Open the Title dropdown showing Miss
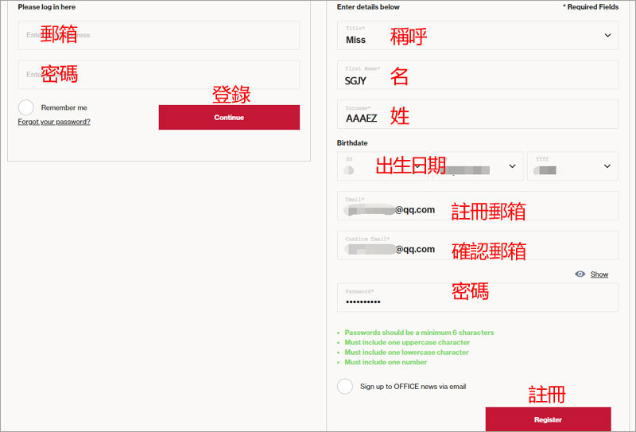Screen dimensions: 636x432 pyautogui.click(x=477, y=36)
